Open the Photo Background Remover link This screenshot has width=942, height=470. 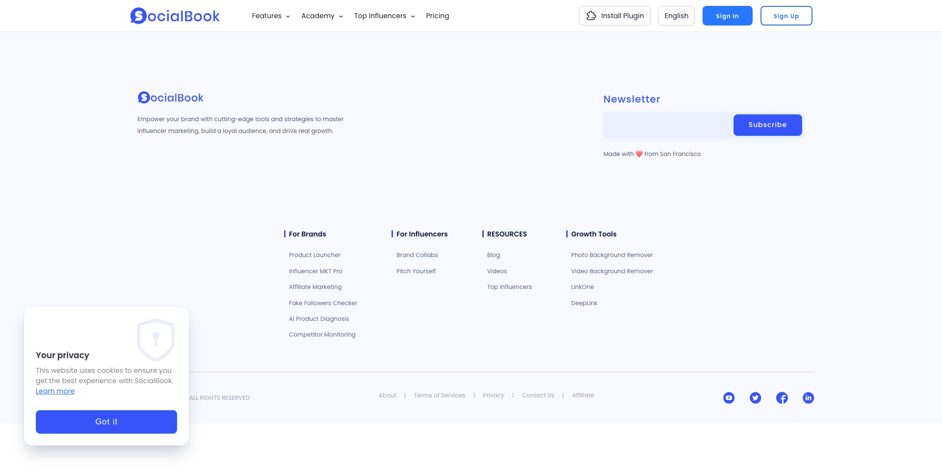point(612,255)
